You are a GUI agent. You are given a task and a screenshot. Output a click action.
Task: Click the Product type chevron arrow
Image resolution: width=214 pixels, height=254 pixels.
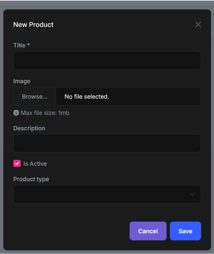click(x=192, y=194)
